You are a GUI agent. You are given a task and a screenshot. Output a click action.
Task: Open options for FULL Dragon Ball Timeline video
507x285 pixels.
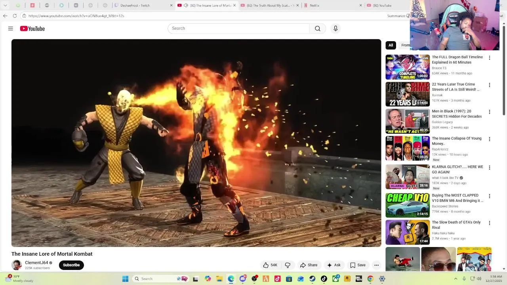[x=490, y=58]
